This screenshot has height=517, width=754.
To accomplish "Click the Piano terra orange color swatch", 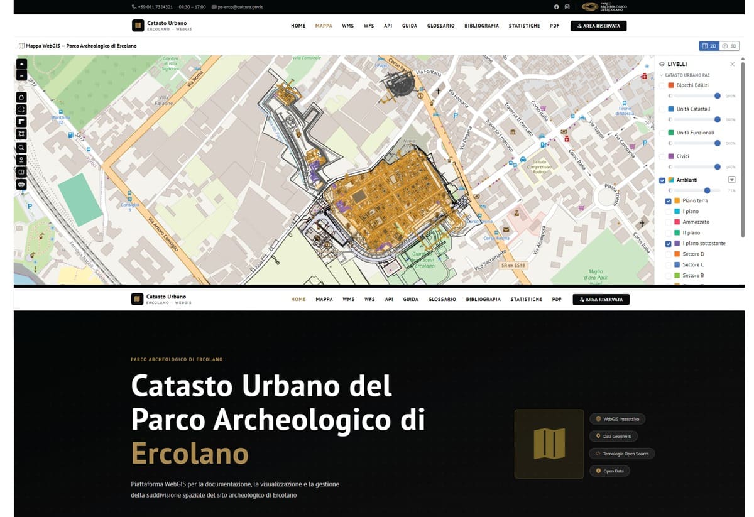I will pyautogui.click(x=677, y=201).
